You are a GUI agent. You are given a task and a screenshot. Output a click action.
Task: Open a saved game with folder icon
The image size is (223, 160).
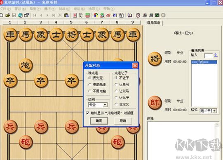(x=7, y=15)
